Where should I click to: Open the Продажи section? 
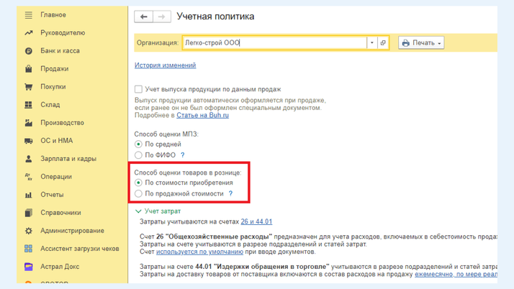55,69
